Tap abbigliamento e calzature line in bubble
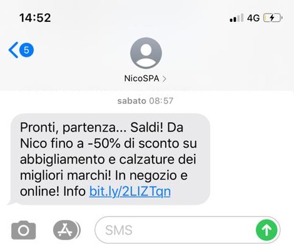Screen dimensions: 294x250 point(108,160)
